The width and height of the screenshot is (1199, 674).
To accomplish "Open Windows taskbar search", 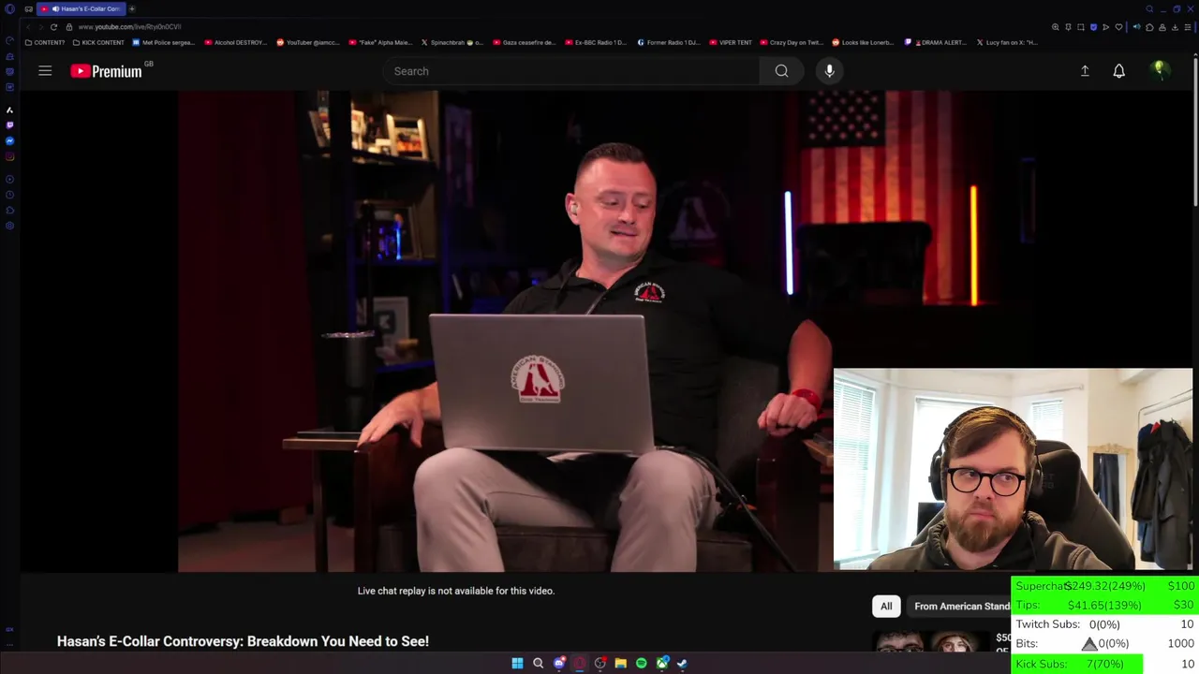I will pos(538,663).
